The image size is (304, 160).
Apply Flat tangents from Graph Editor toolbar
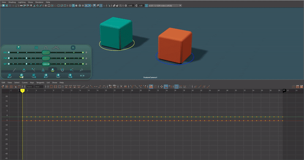click(x=95, y=87)
